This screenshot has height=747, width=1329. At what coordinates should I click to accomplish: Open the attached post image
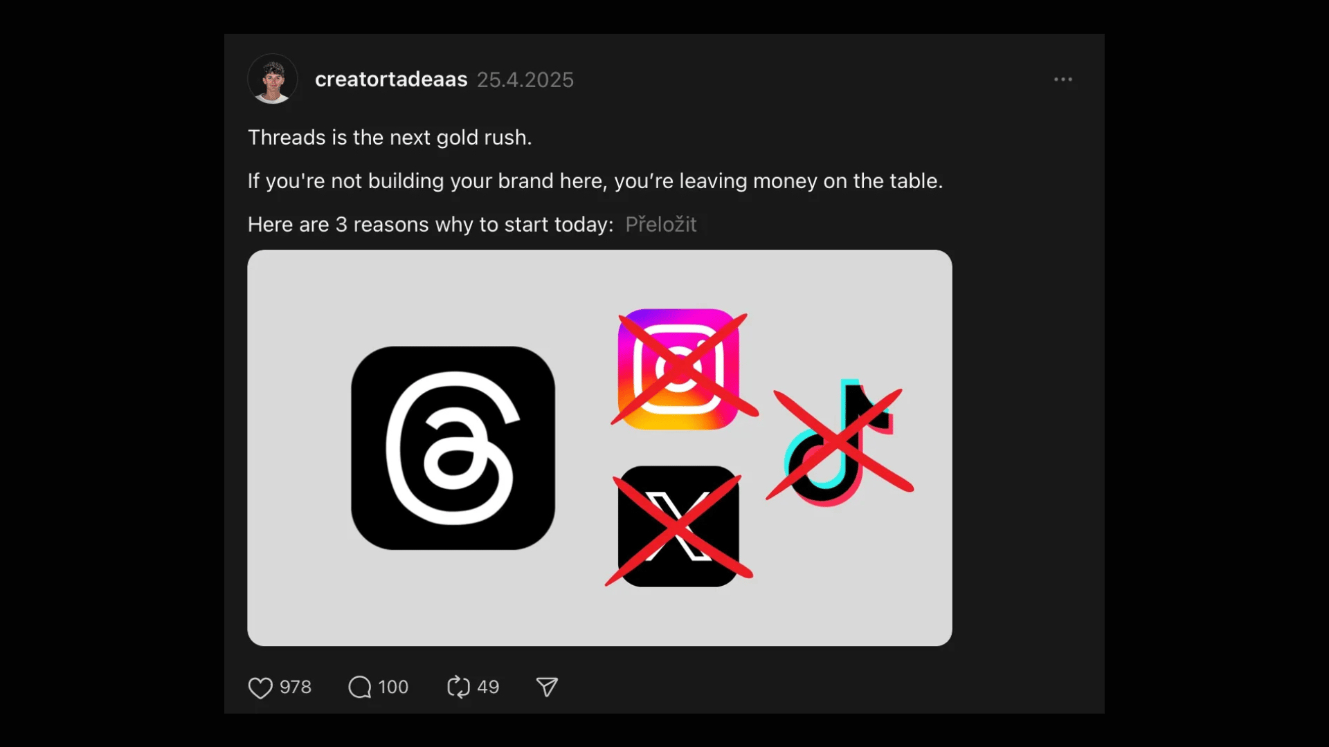pos(599,448)
